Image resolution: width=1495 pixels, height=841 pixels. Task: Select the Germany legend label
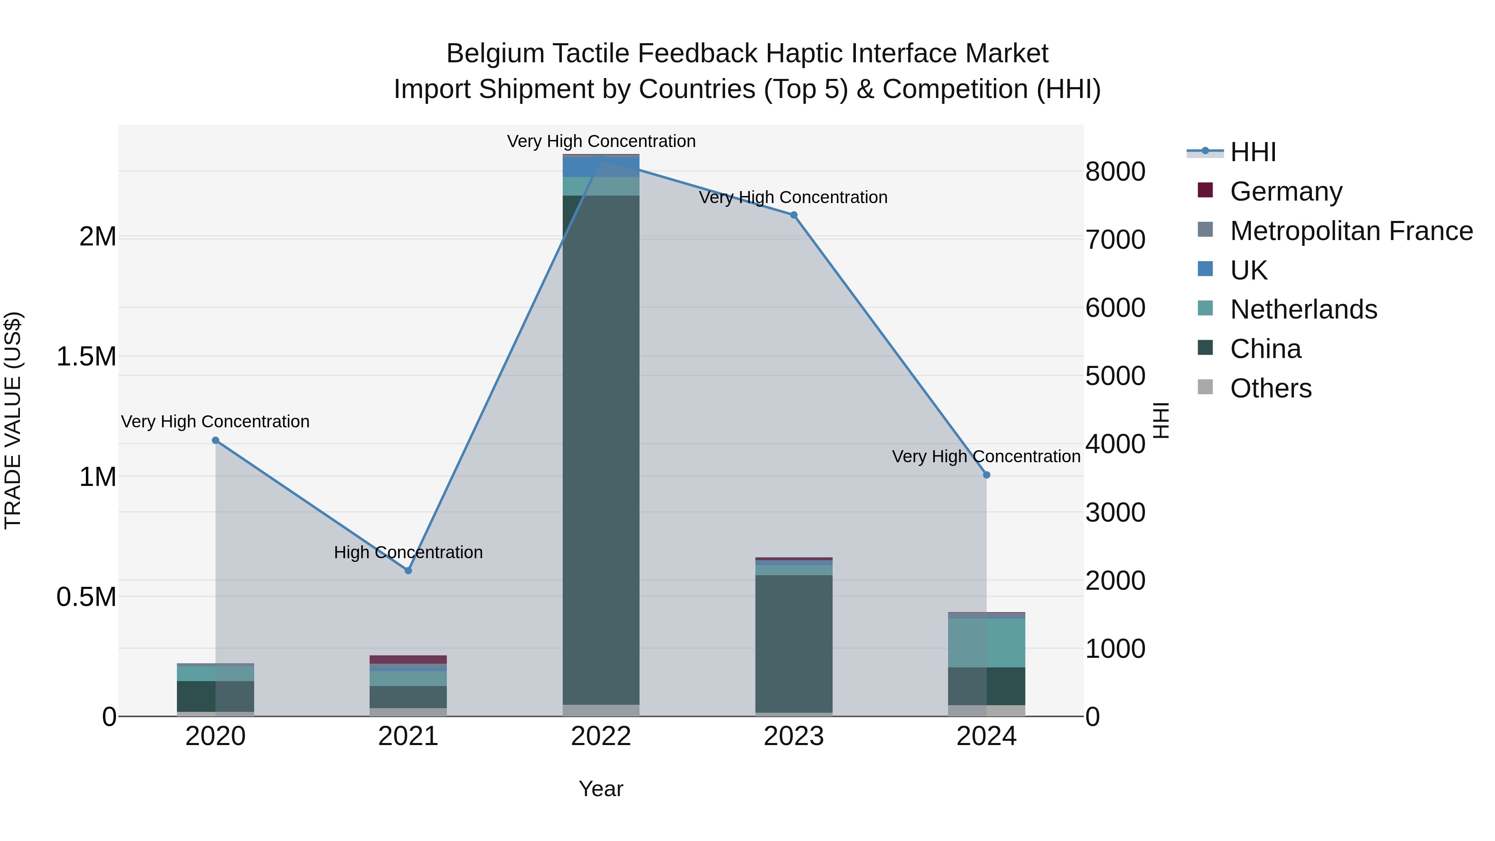coord(1286,191)
